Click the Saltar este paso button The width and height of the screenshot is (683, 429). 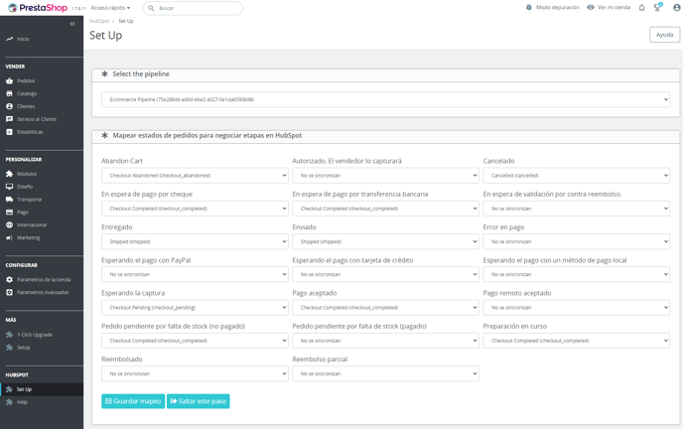coord(199,401)
